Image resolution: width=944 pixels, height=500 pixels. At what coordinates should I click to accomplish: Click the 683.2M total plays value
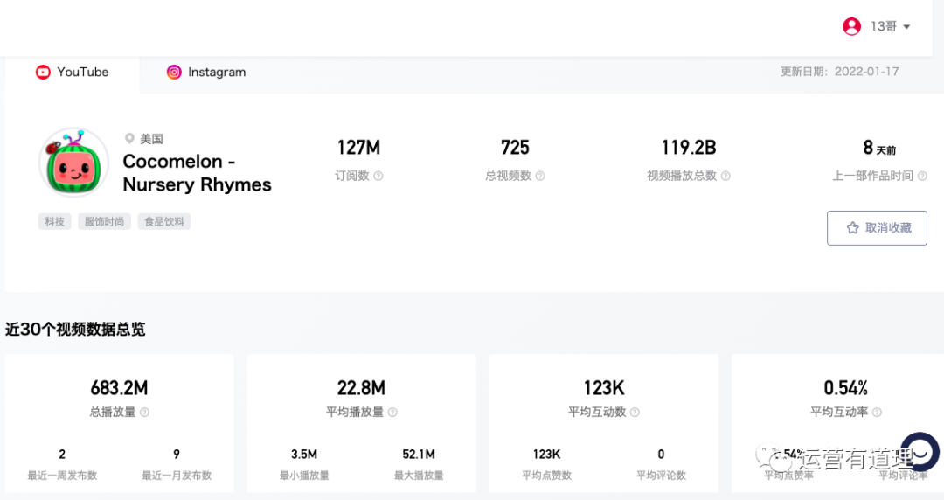point(119,388)
